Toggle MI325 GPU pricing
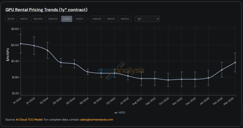This screenshot has height=128, width=243. pos(111,19)
